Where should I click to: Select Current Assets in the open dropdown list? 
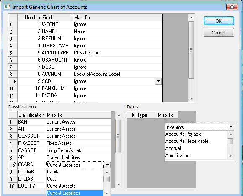(x=75, y=186)
